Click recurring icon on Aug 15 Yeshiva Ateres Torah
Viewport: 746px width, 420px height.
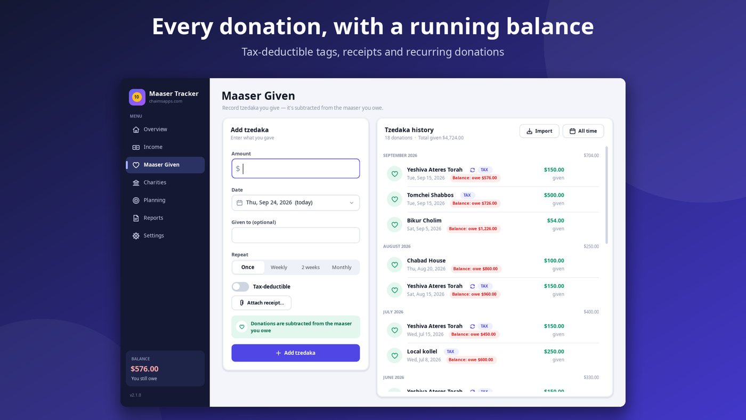click(472, 286)
